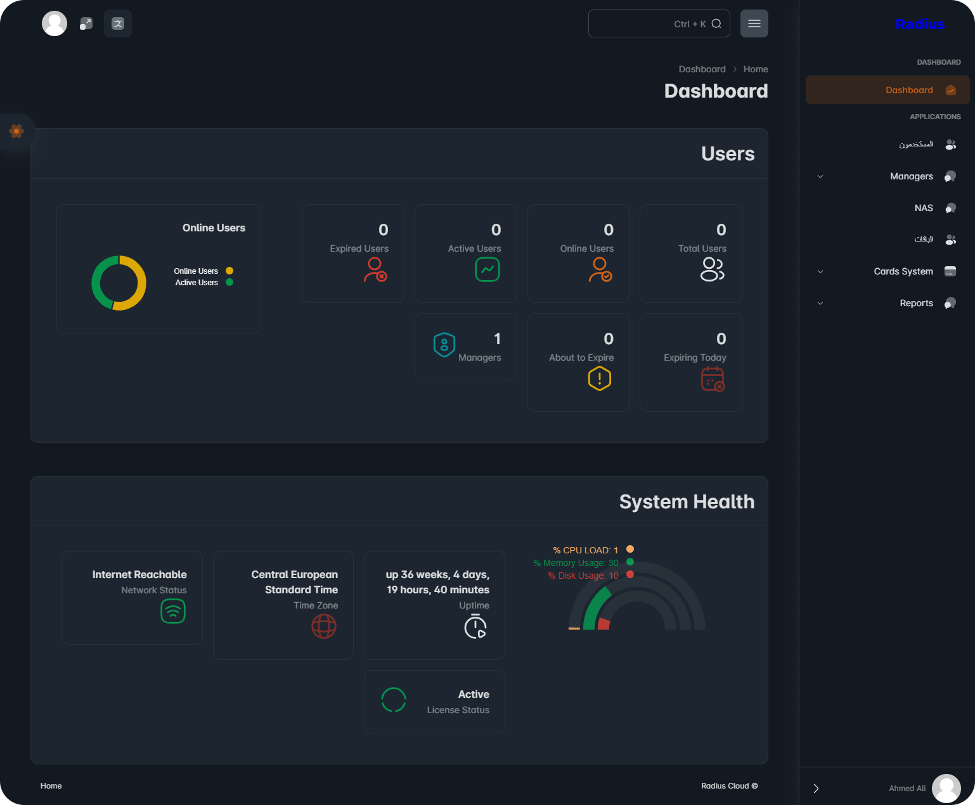Open the NAS sidebar item

(x=888, y=208)
